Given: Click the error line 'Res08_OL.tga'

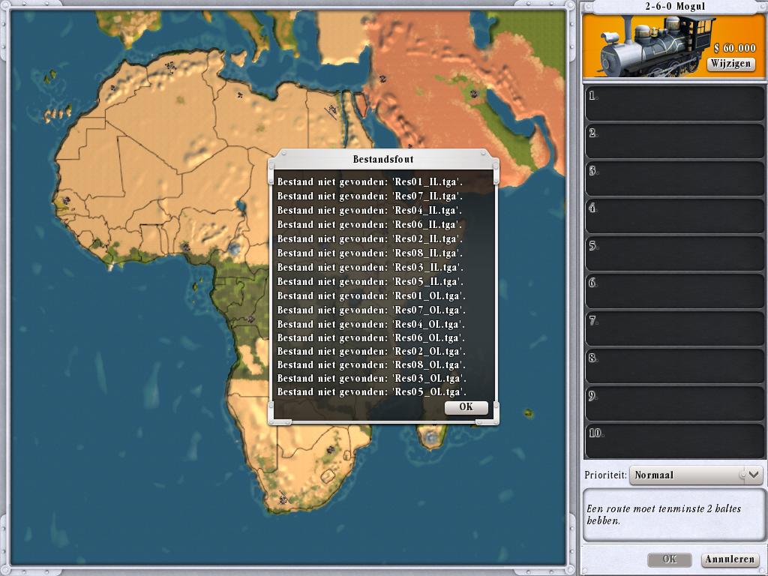Looking at the screenshot, I should pos(371,365).
